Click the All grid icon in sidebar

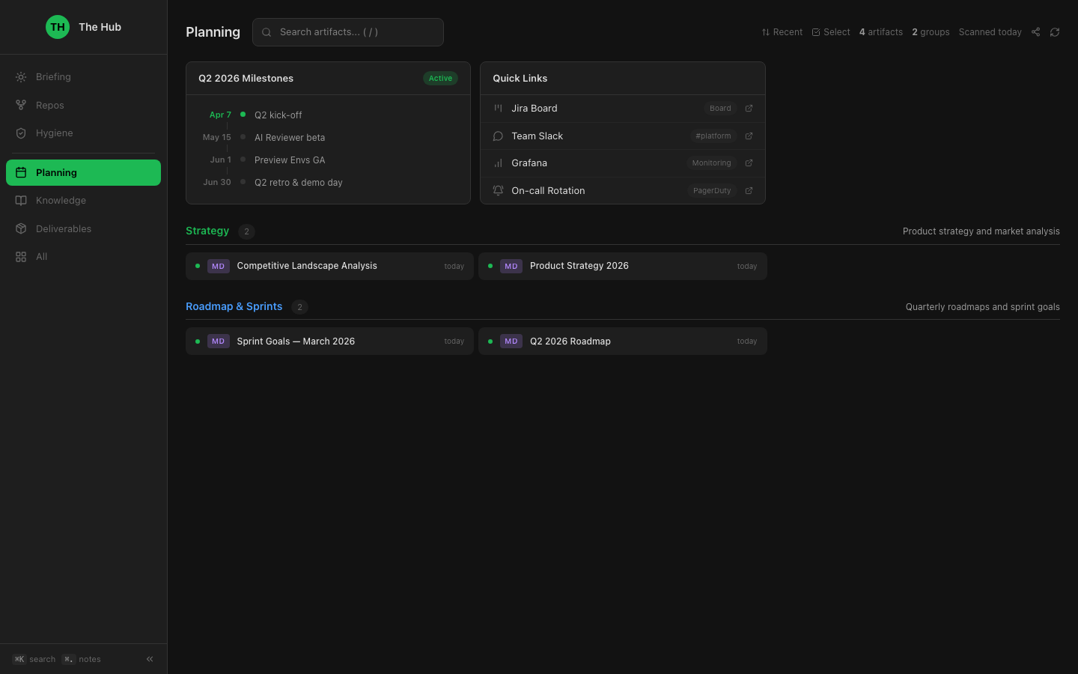21,256
